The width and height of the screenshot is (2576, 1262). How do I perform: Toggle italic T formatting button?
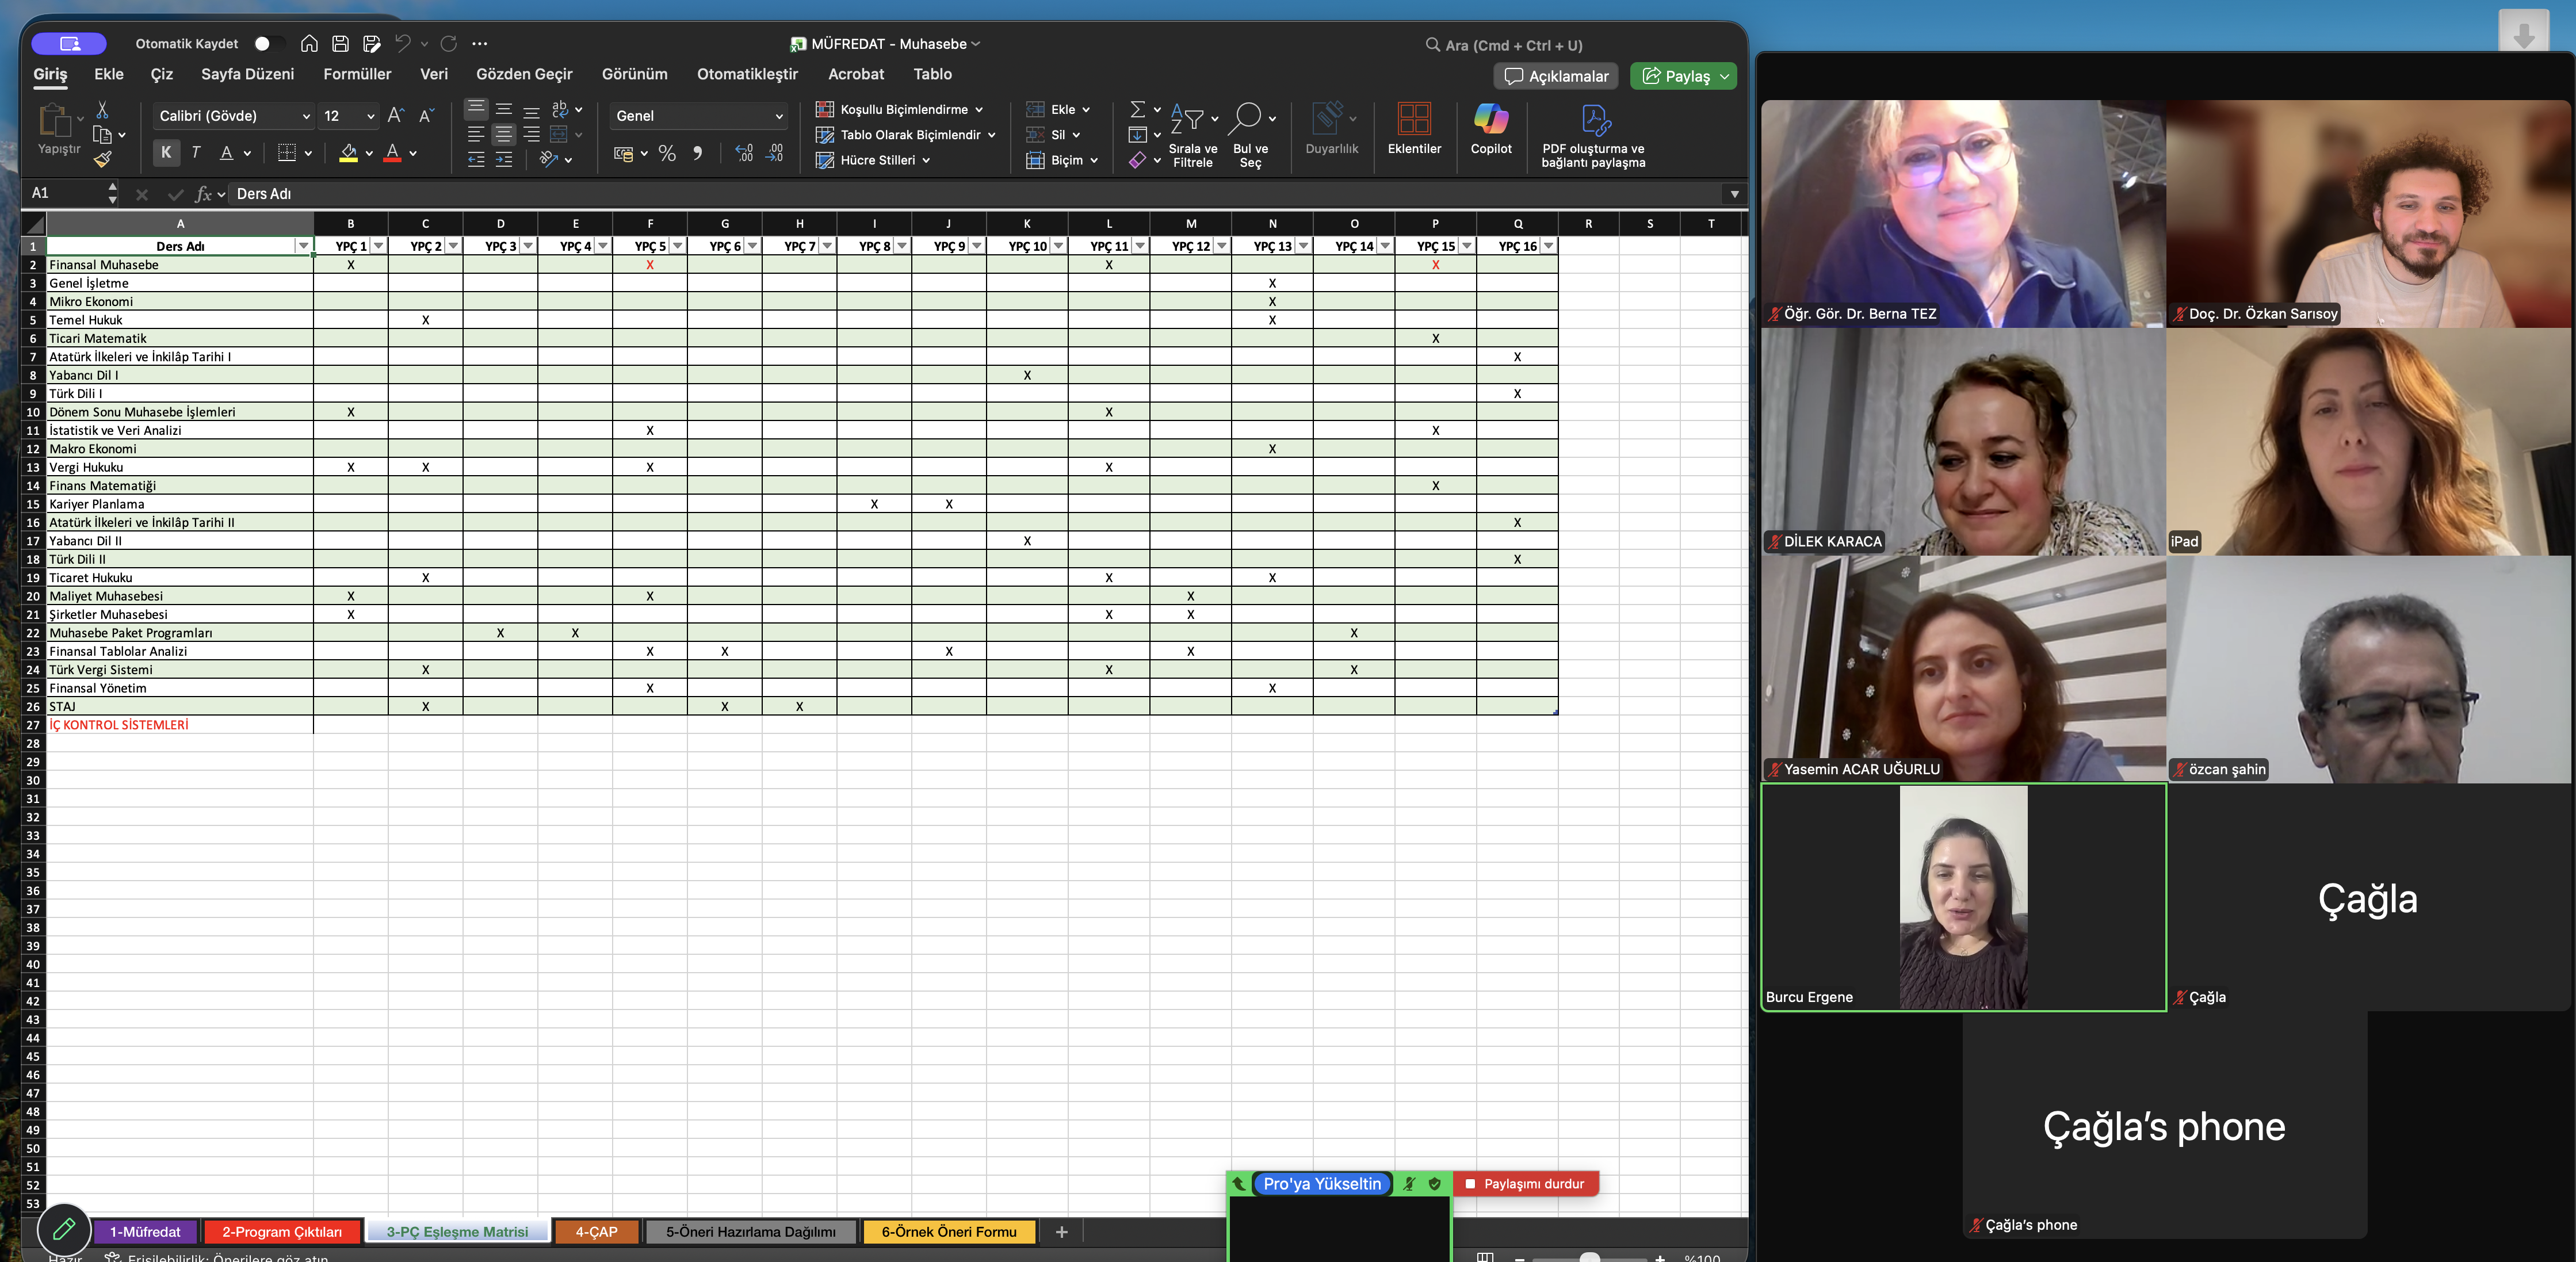tap(196, 153)
